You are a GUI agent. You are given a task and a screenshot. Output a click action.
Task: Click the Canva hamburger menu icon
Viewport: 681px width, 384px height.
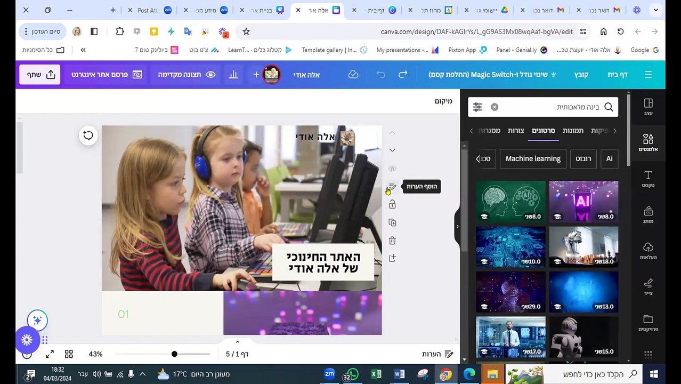tap(648, 75)
